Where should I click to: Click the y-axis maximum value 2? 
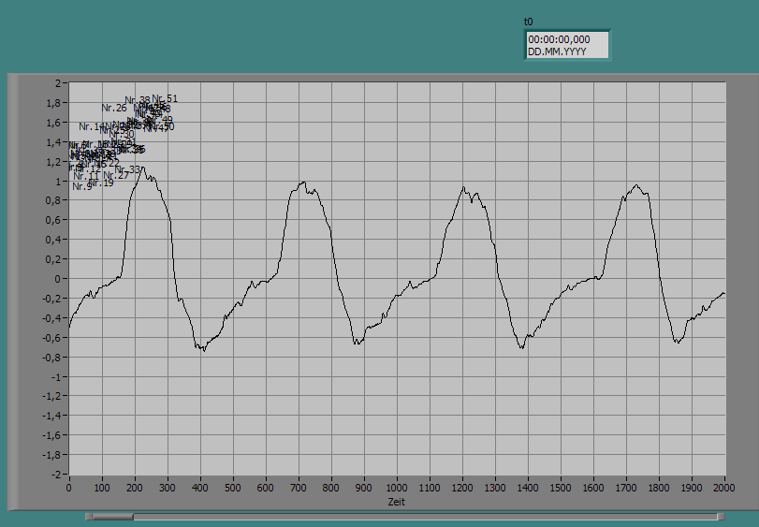(x=59, y=83)
